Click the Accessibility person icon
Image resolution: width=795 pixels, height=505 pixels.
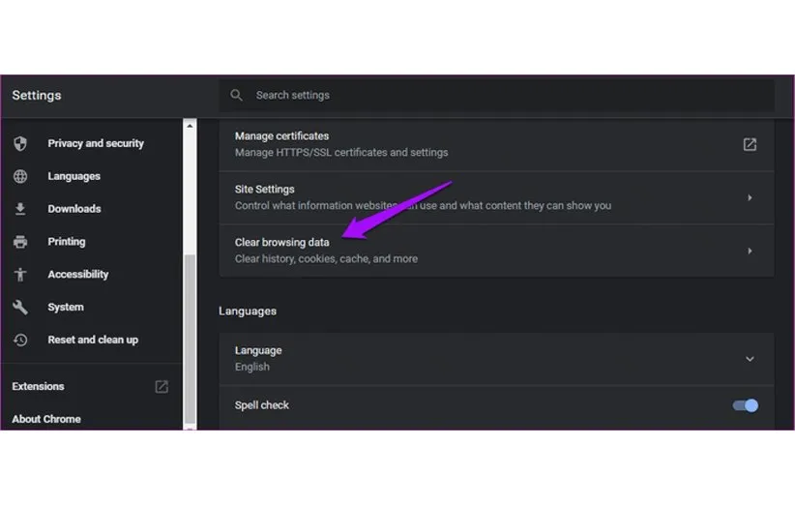[20, 275]
